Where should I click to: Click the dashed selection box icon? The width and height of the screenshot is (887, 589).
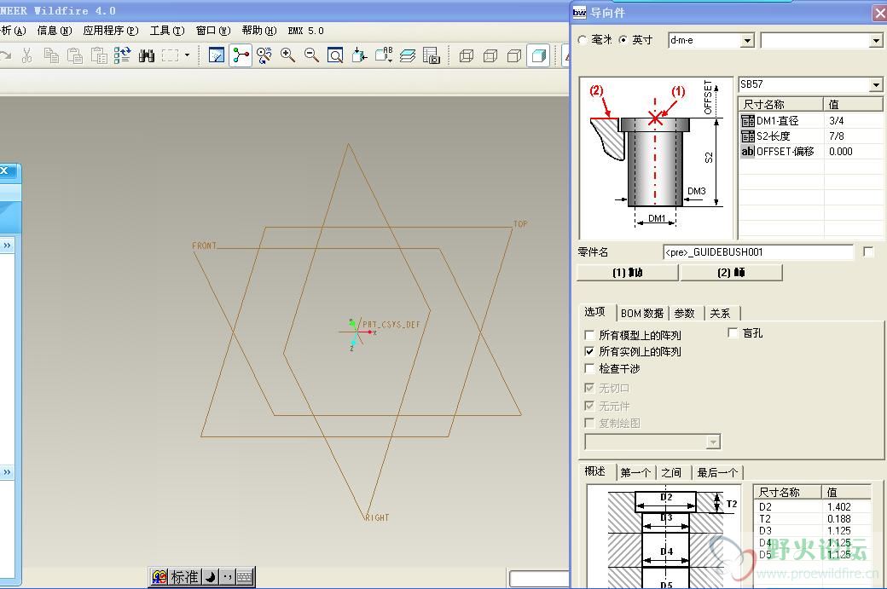click(x=170, y=55)
